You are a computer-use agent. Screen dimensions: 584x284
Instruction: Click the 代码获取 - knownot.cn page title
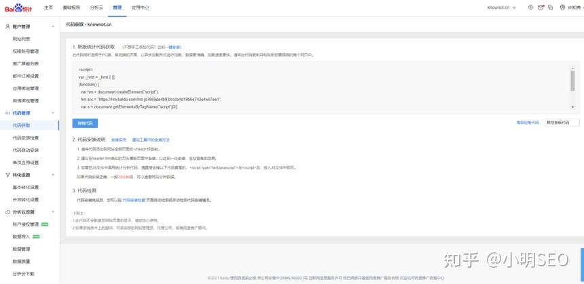pos(89,24)
